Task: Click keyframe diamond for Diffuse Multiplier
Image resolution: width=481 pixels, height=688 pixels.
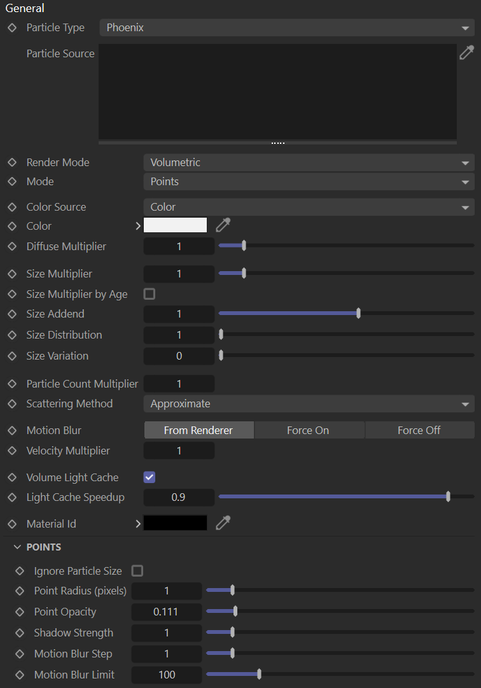Action: [x=12, y=246]
